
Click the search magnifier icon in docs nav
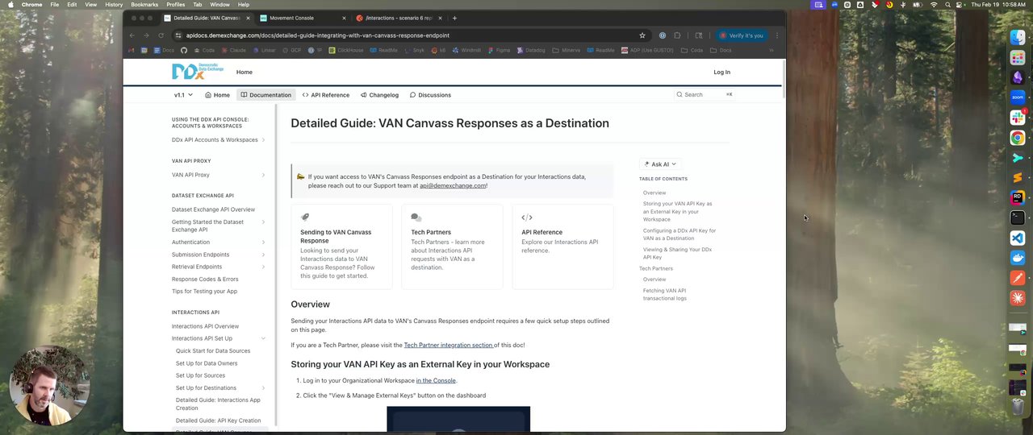pyautogui.click(x=680, y=94)
